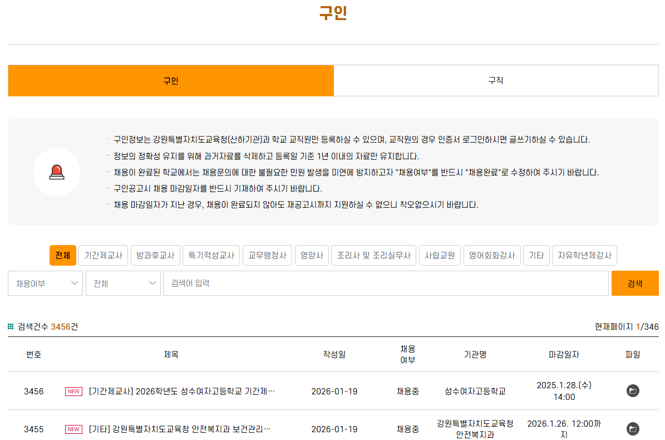This screenshot has height=440, width=665.
Task: Open the file attachment for posting 3456
Action: click(x=632, y=392)
